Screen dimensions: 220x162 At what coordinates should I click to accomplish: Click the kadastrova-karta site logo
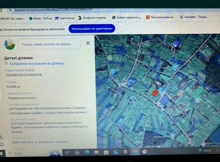coord(10,44)
